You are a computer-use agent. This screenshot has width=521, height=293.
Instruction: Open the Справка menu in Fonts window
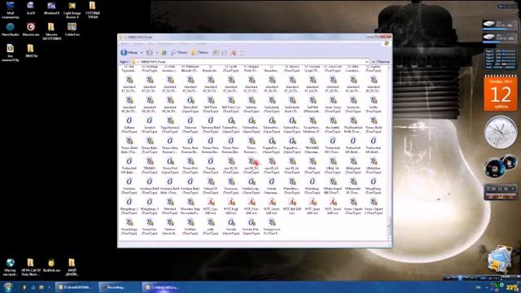pos(200,44)
